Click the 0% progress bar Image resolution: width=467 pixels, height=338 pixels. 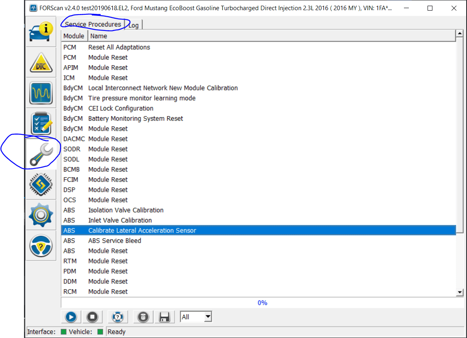pos(262,303)
